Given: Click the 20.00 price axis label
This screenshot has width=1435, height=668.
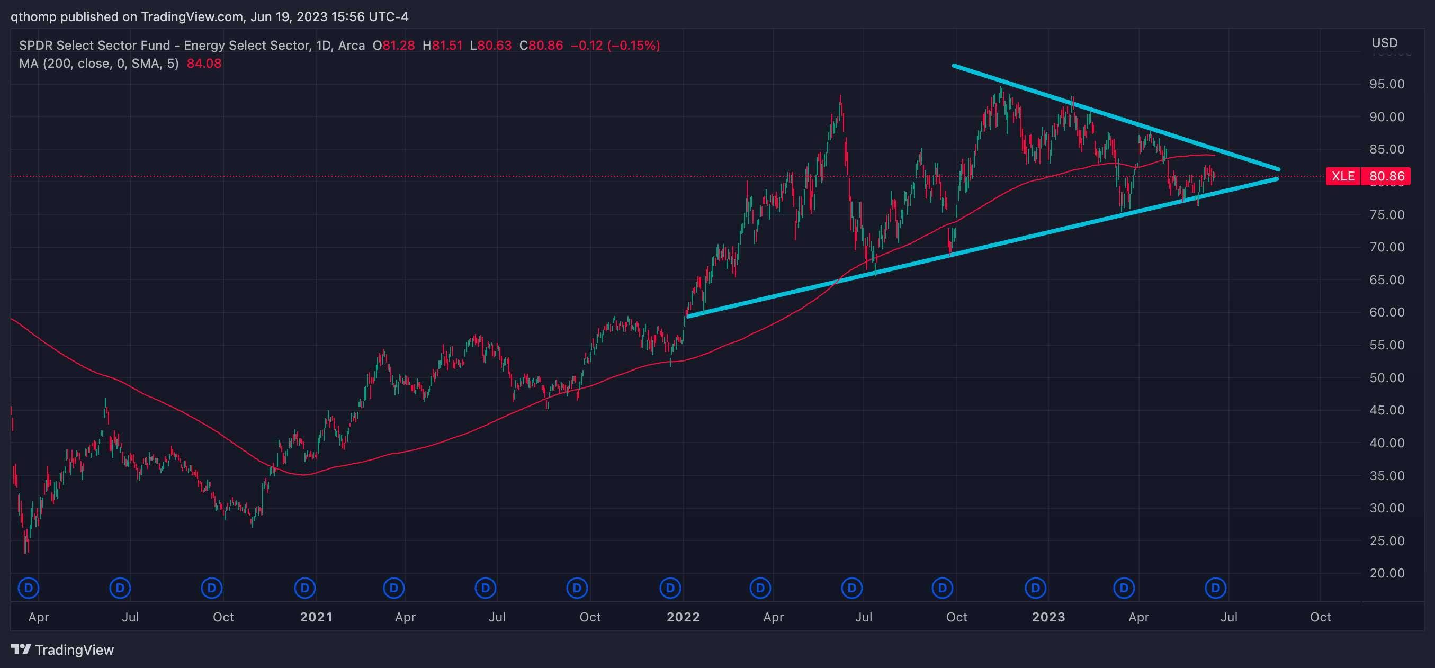Looking at the screenshot, I should [x=1387, y=573].
